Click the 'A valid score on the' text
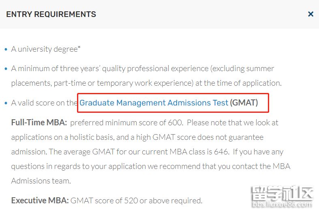Viewport: 319px width, 213px height. tap(44, 103)
